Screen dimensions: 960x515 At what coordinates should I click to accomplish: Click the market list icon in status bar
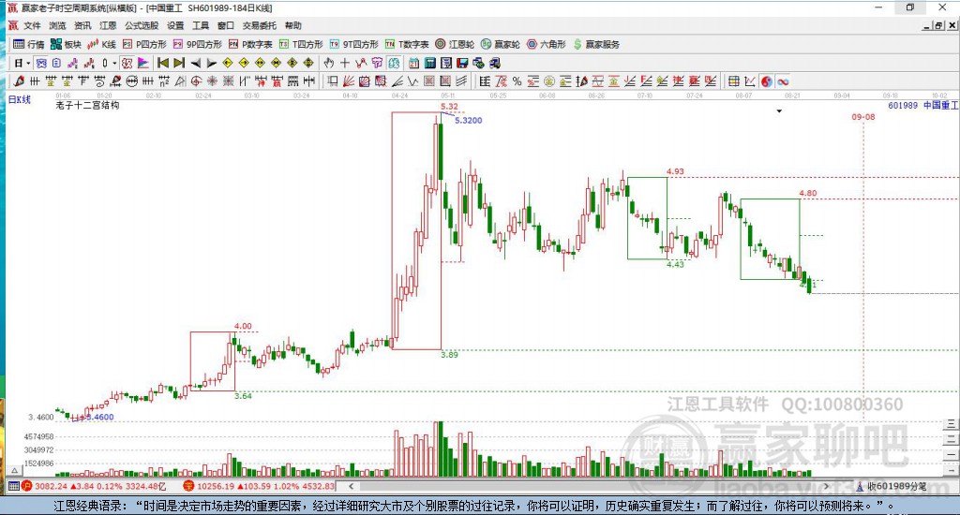tap(13, 486)
